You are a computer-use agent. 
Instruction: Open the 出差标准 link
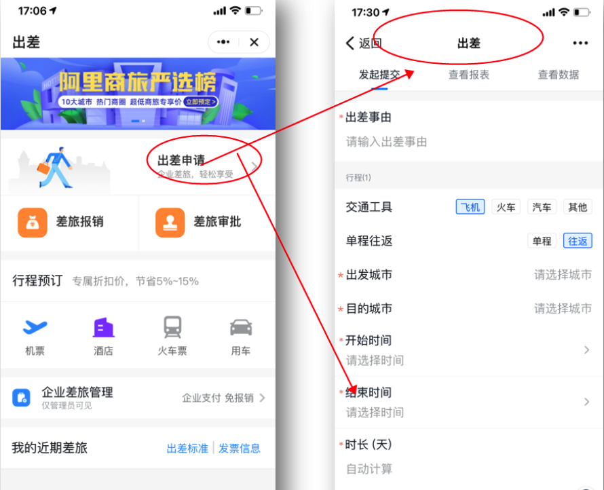187,449
